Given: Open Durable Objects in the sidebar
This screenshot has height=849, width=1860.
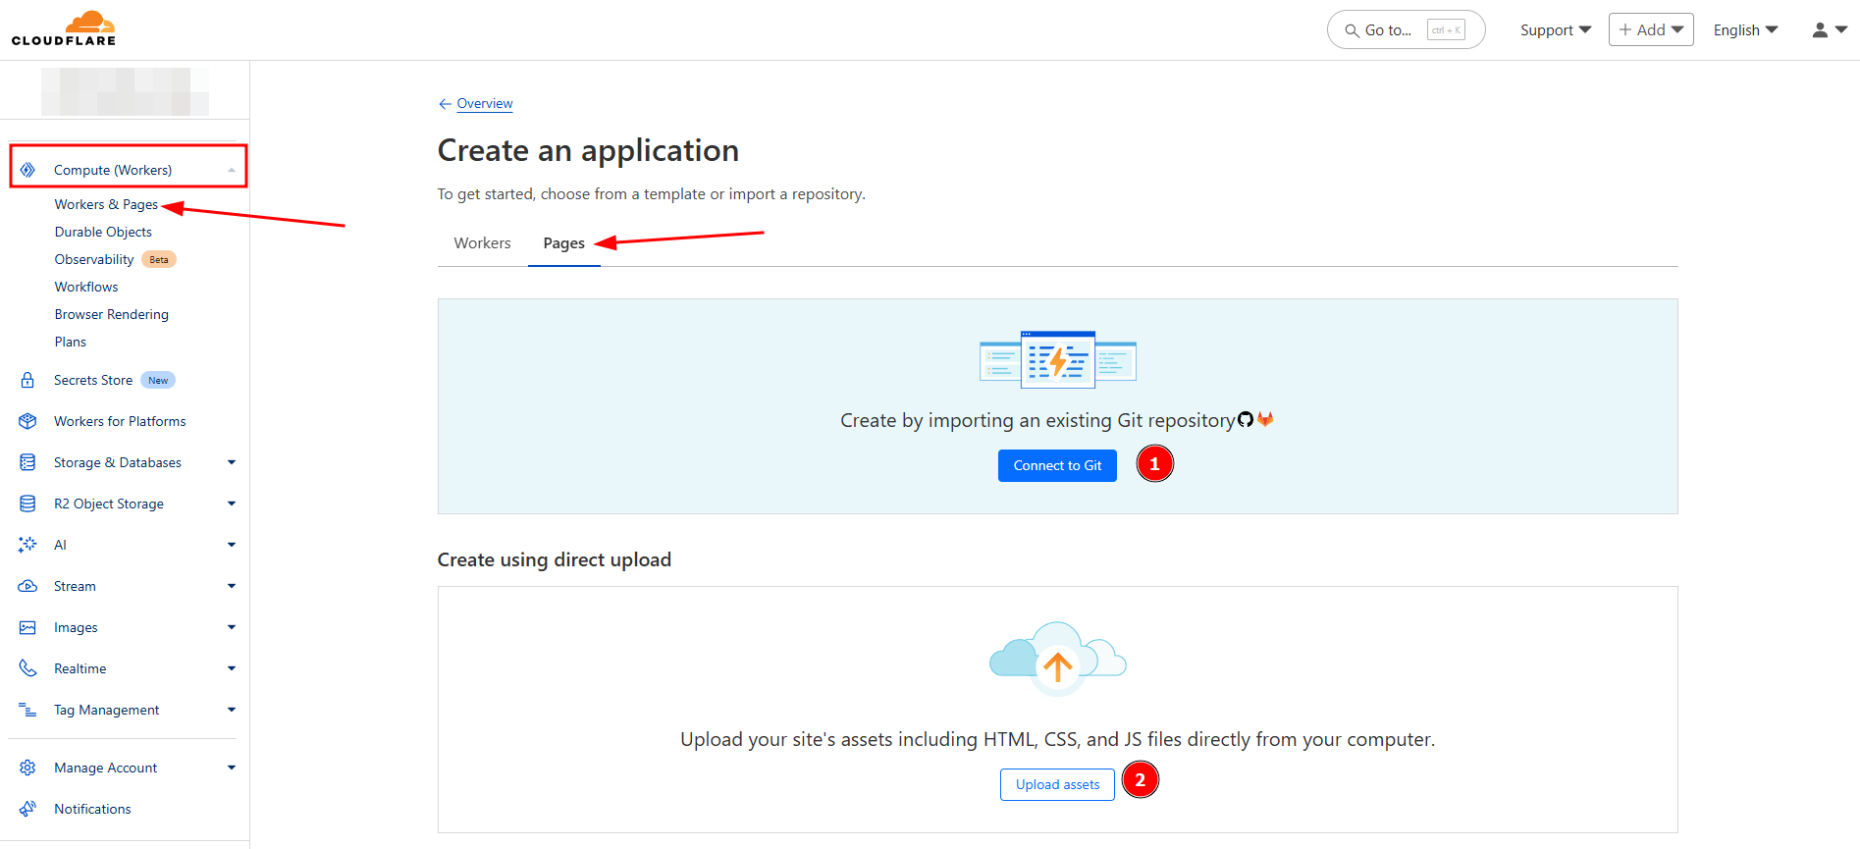Looking at the screenshot, I should [x=103, y=232].
